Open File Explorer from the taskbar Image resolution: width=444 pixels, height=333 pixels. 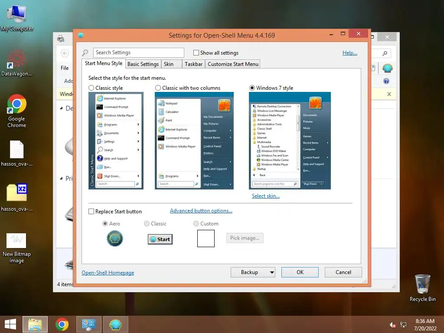[35, 324]
